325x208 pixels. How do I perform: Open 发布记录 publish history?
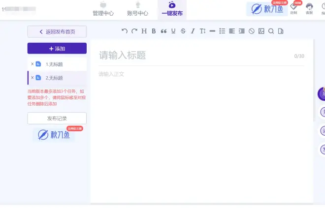coord(57,119)
